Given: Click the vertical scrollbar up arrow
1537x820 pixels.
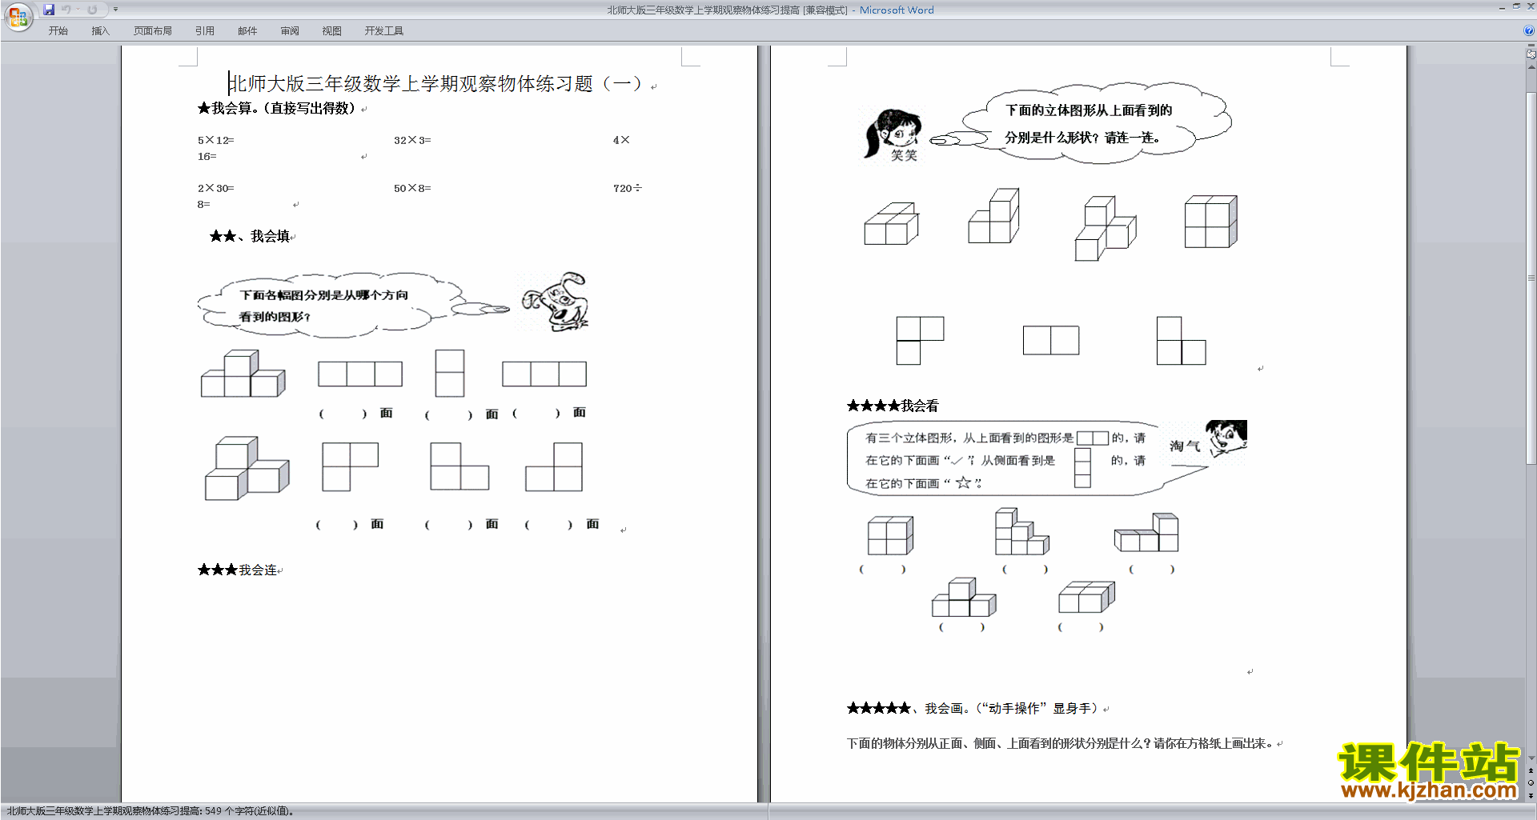Looking at the screenshot, I should (1531, 67).
